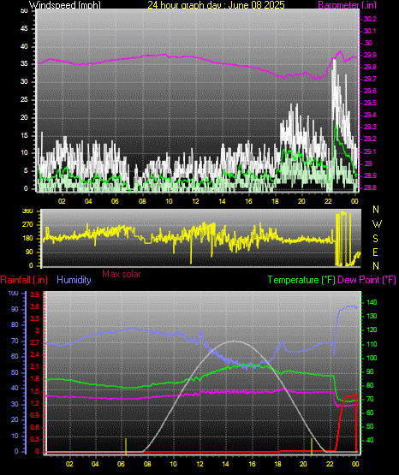
Task: Click the '24 hour graph day : June 08 2025' heading
Action: pyautogui.click(x=216, y=5)
